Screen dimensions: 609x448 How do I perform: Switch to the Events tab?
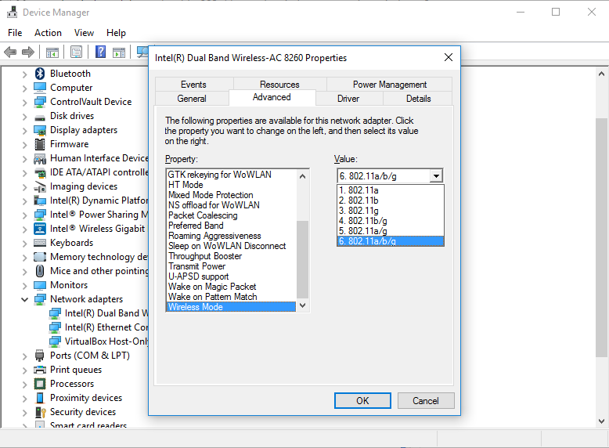(193, 85)
